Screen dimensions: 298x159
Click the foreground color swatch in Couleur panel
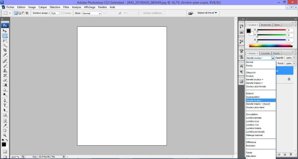coord(248,31)
